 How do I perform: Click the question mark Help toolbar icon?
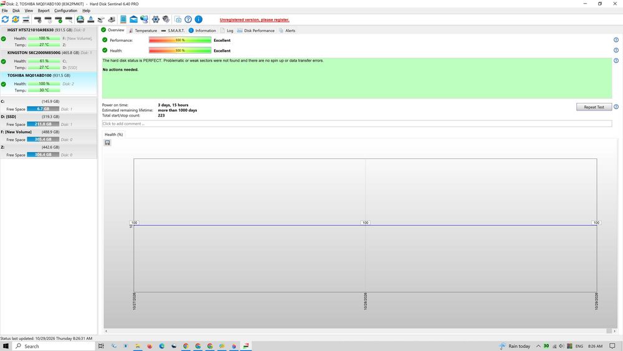click(x=188, y=19)
